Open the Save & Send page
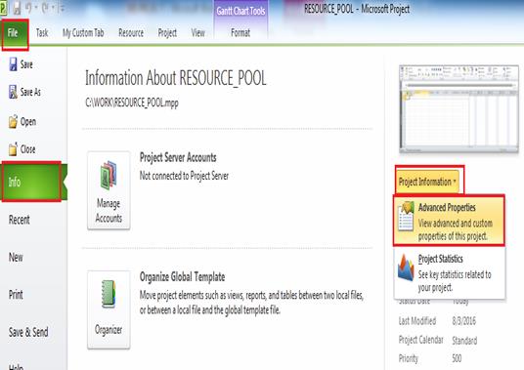Screen dimensions: 524x370 point(28,332)
